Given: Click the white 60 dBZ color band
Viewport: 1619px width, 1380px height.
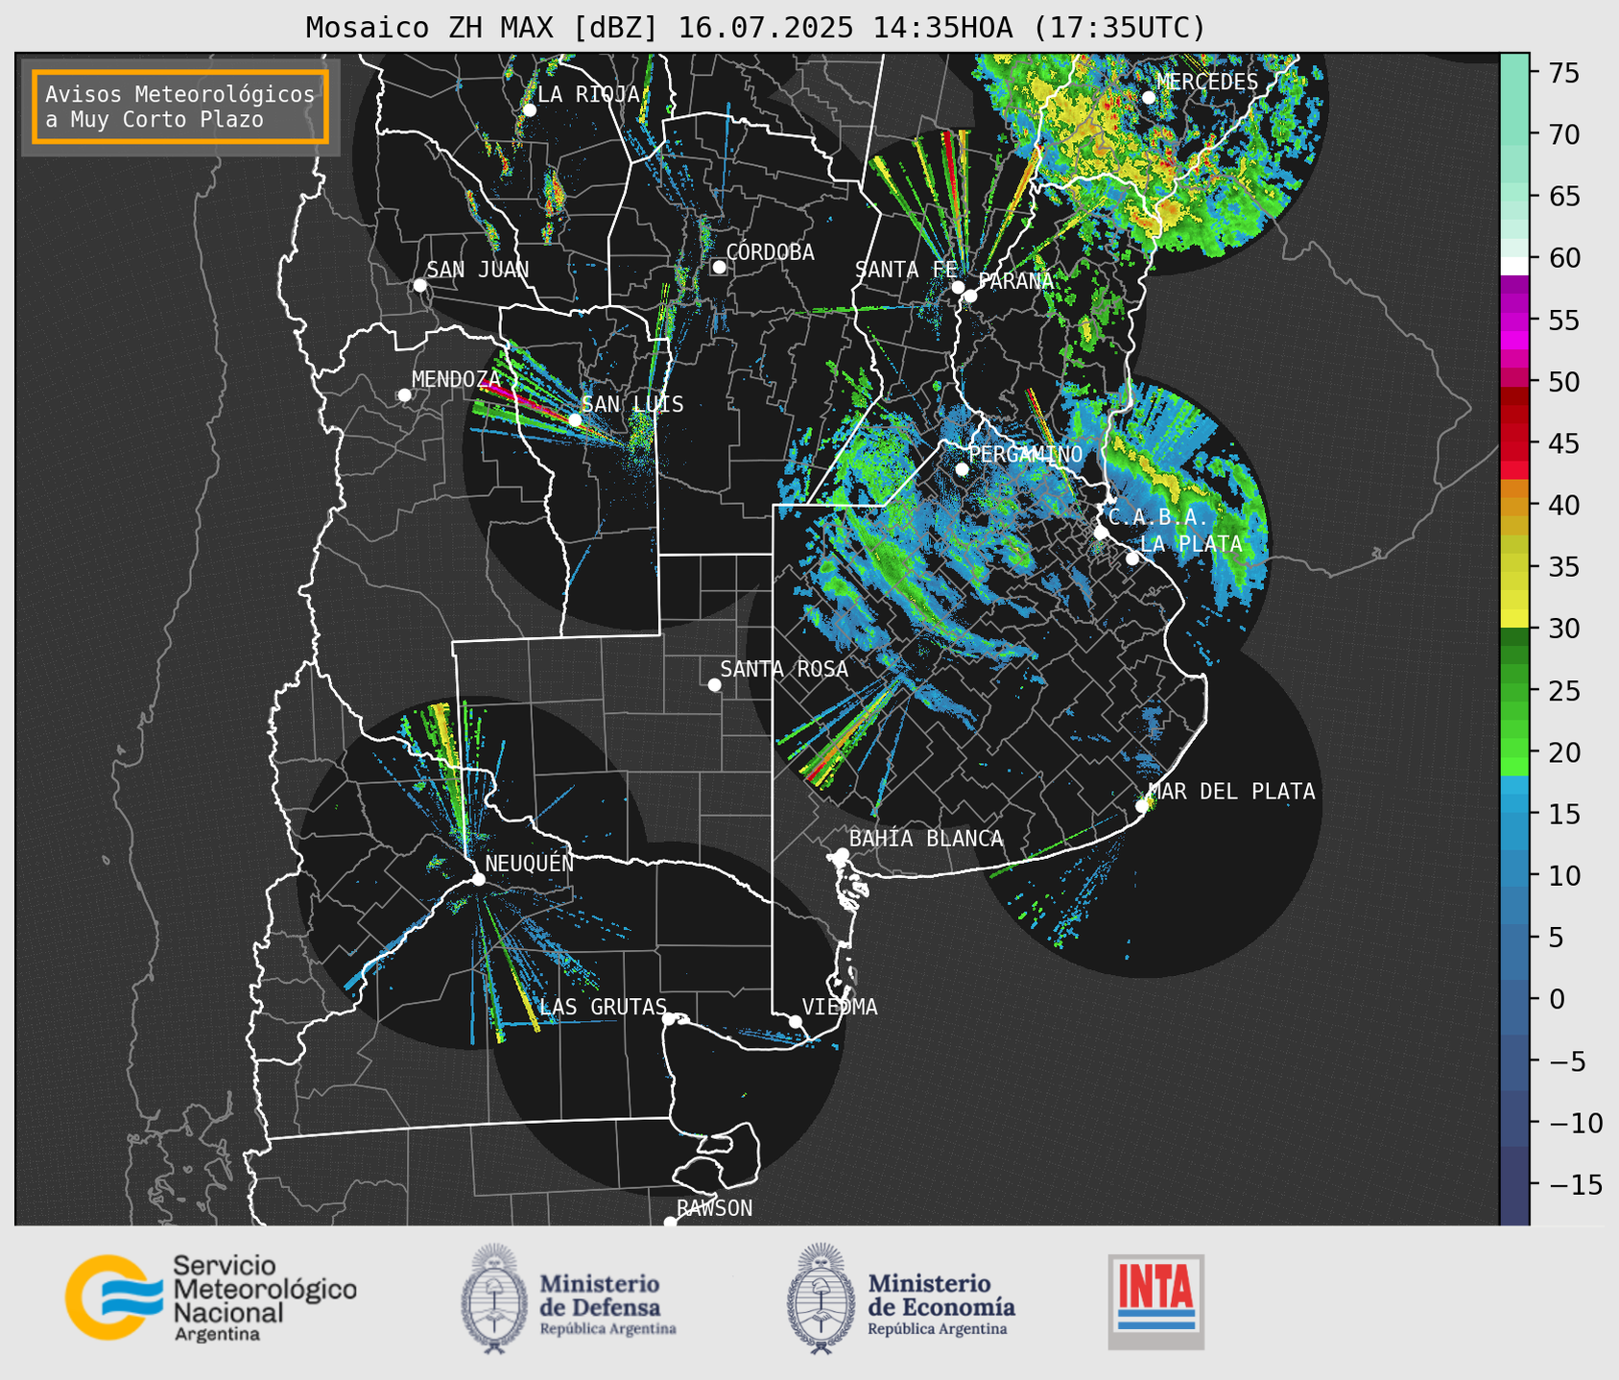Looking at the screenshot, I should tap(1514, 266).
